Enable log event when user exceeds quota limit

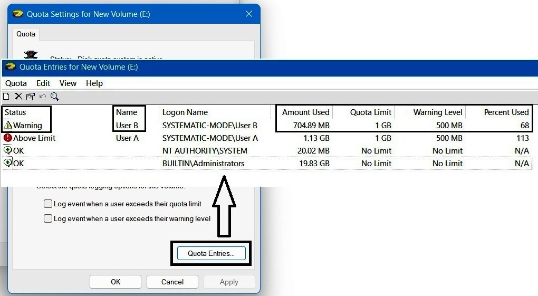pyautogui.click(x=48, y=204)
